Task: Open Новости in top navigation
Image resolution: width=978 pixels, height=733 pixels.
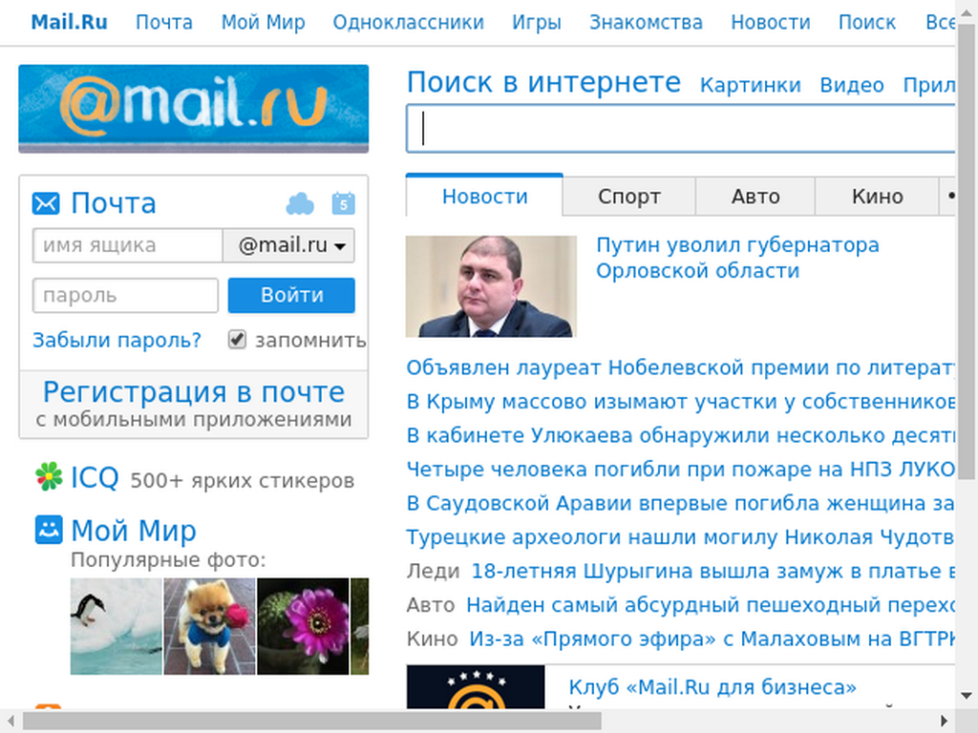Action: click(x=771, y=23)
